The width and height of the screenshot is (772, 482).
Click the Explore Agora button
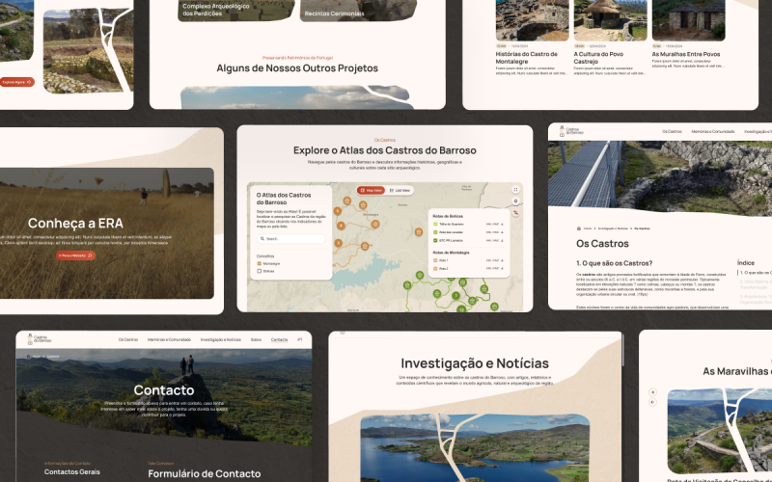[x=16, y=82]
